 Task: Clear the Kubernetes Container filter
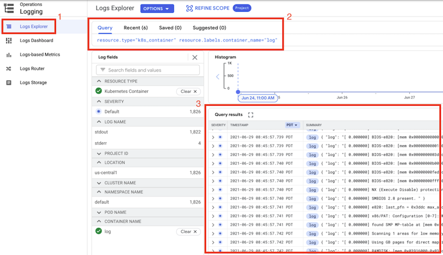(x=188, y=91)
